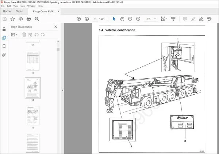Select the highlight text pen
This screenshot has width=219, height=154.
[x=193, y=19]
